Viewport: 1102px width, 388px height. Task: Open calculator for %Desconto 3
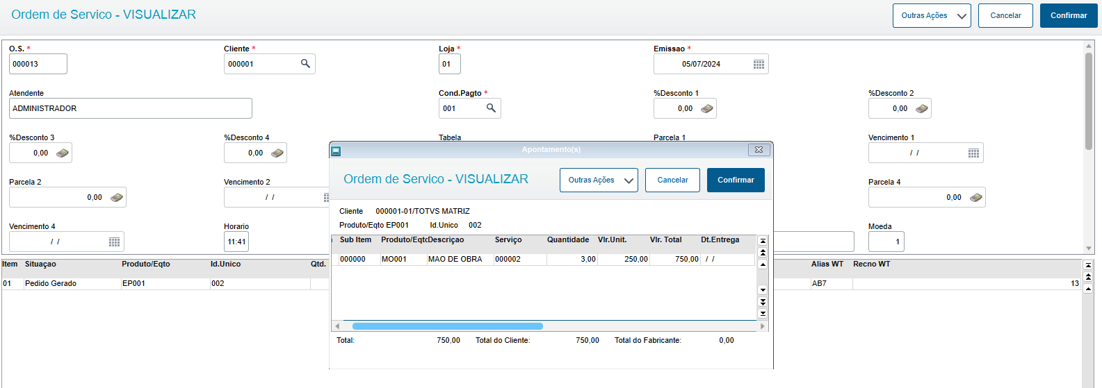tap(63, 153)
